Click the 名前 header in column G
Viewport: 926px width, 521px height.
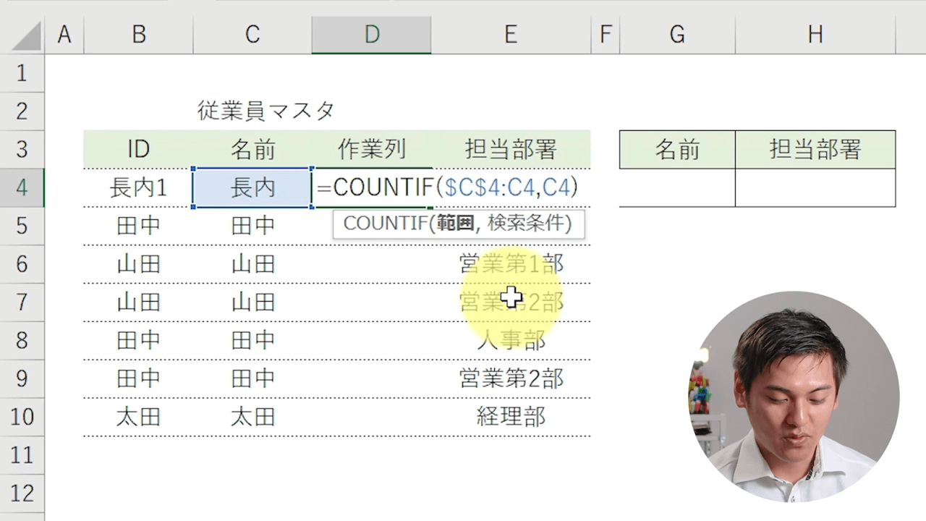pyautogui.click(x=677, y=150)
